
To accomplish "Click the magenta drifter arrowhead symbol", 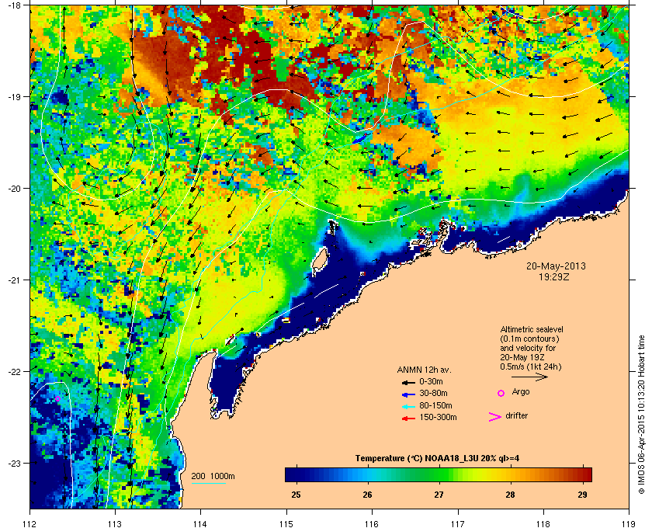I will coord(495,417).
